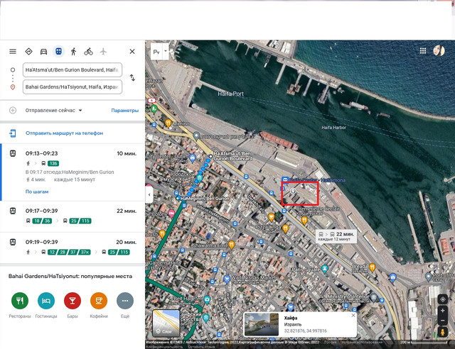Image resolution: width=455 pixels, height=349 pixels.
Task: Open Street View thumbnail for Хайфа
Action: click(x=262, y=324)
